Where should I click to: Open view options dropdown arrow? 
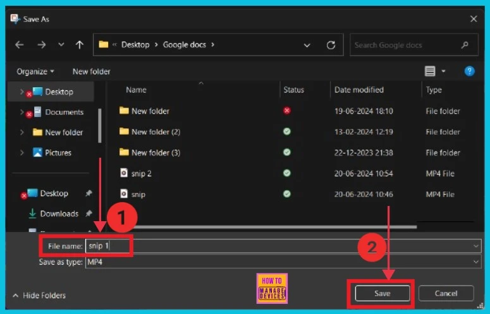443,71
